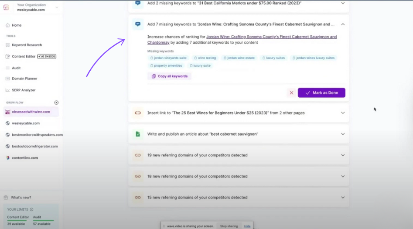
Task: Click the Content Editor pencil icon
Action: (8, 56)
